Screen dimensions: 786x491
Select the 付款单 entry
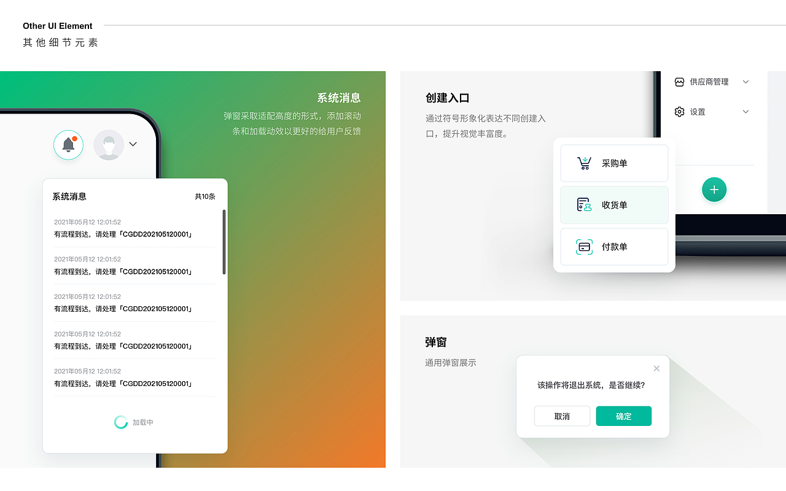pos(614,247)
